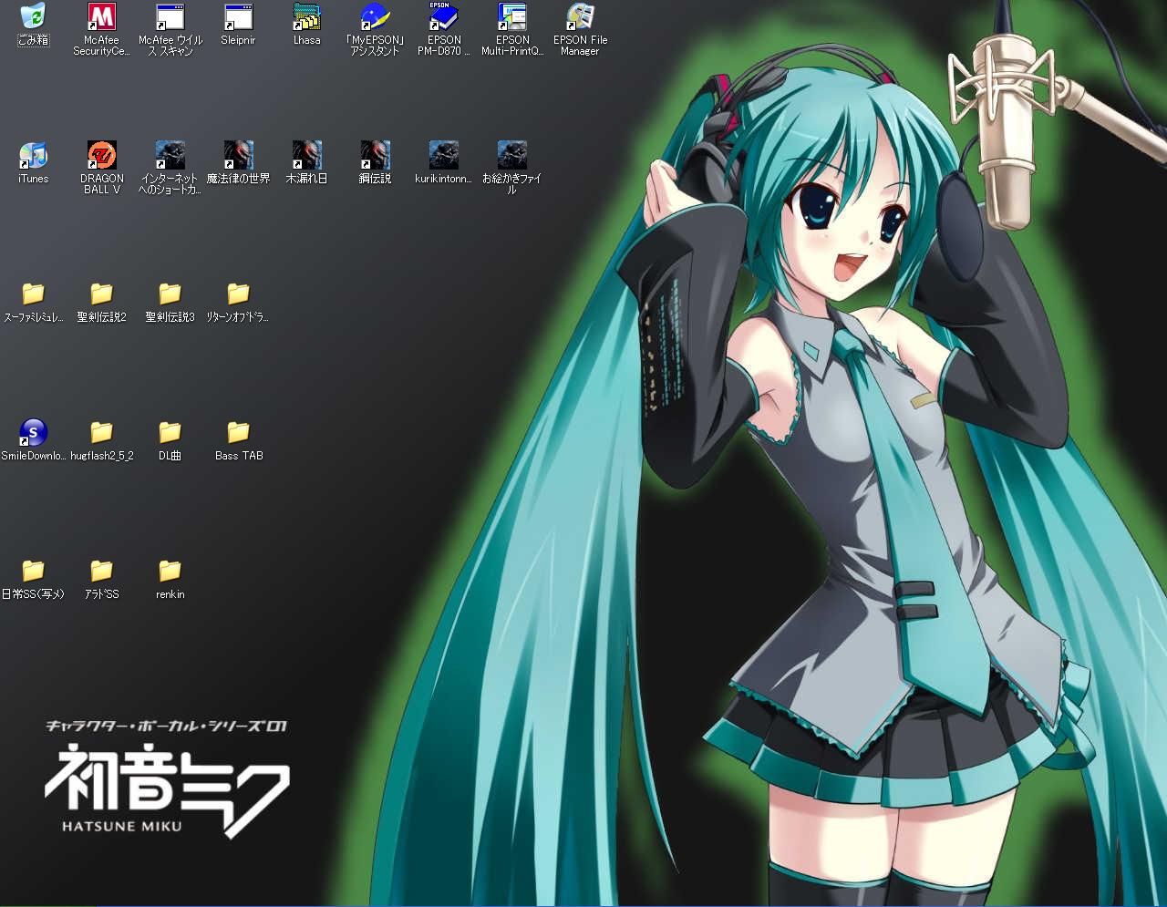Launch the SmileDownloader shortcut
Viewport: 1167px width, 907px height.
33,440
